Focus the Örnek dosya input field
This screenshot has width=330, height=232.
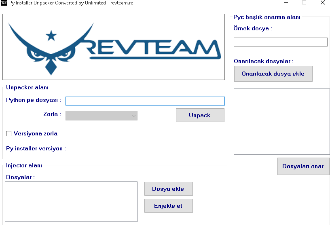click(281, 42)
